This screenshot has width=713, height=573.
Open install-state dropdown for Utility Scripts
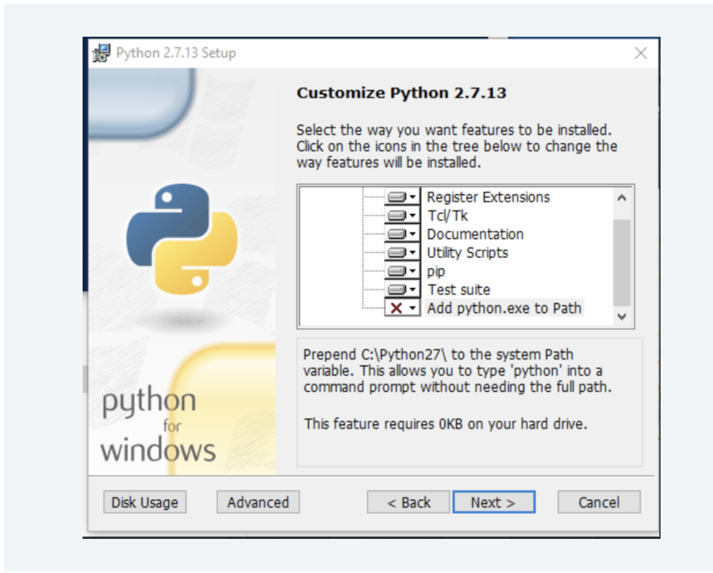click(x=402, y=252)
